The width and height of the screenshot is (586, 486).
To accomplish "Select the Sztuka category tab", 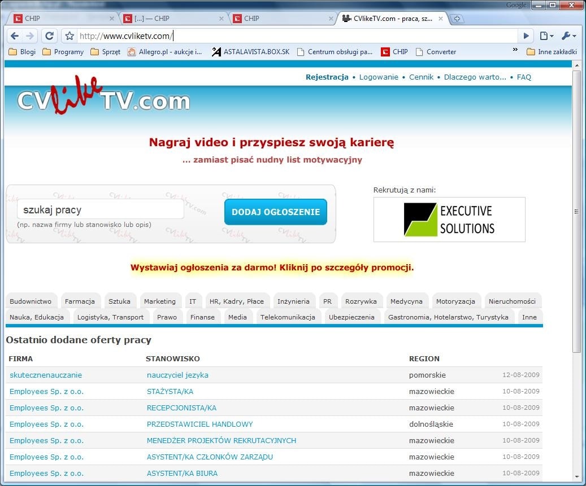I will coord(119,301).
